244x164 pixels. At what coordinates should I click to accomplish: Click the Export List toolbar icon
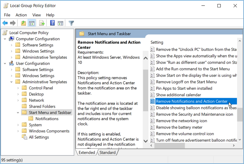coord(42,23)
